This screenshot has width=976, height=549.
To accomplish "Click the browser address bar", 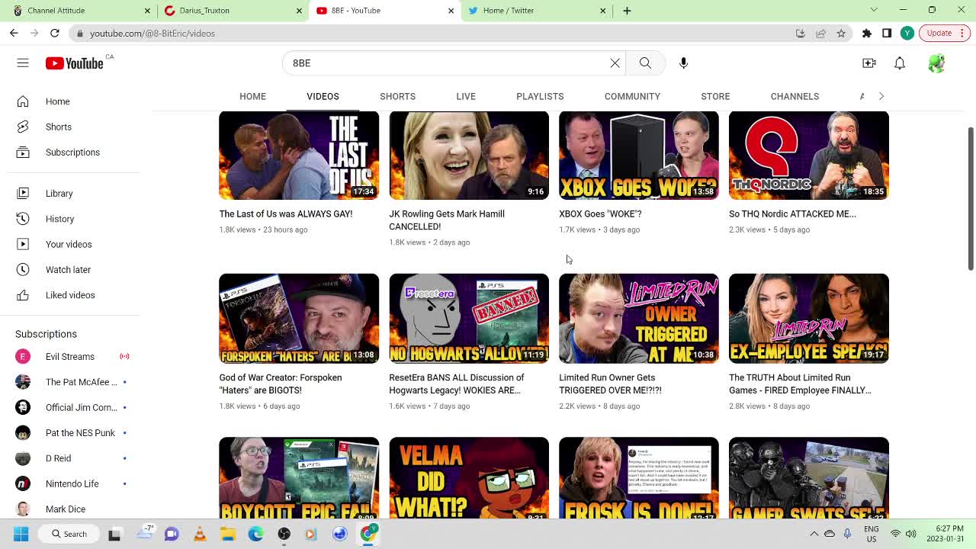I will (435, 34).
